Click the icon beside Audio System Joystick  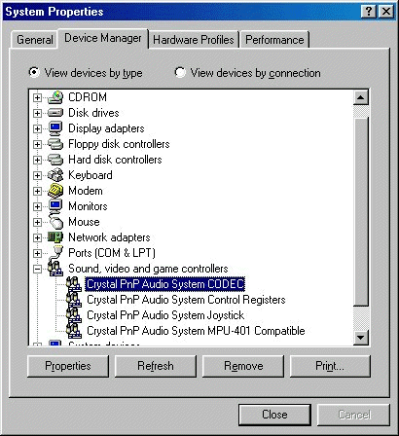tap(74, 315)
